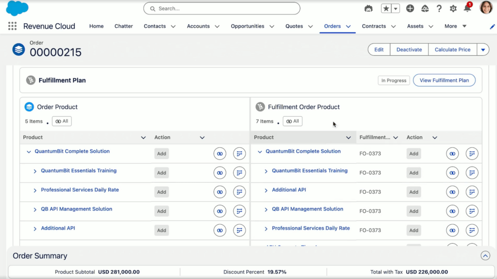The width and height of the screenshot is (497, 279).
Task: Click the link icon on QuantumBit Complete Solution row
Action: point(220,153)
